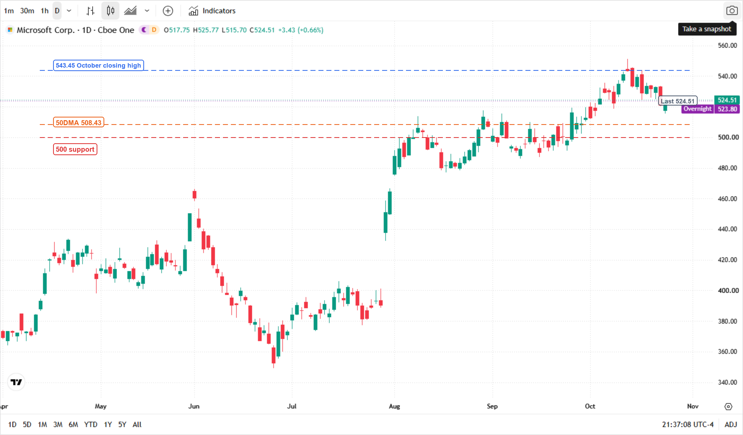Click the 21:37:08 UTC-4 timezone clock

pos(688,425)
